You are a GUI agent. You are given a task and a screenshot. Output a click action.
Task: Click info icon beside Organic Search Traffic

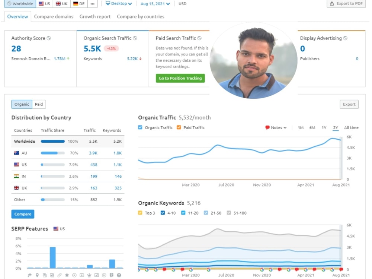pos(135,38)
